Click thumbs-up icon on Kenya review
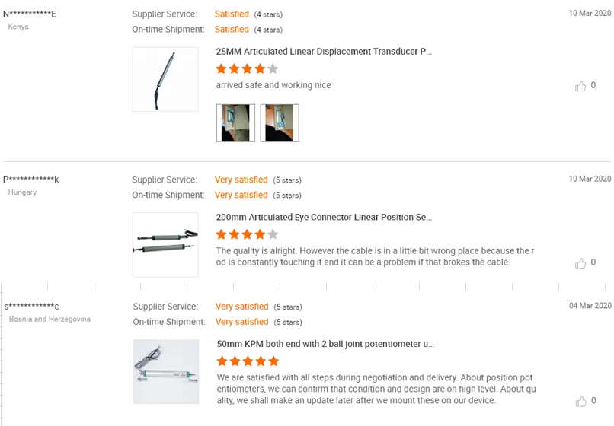614x426 pixels. point(580,86)
